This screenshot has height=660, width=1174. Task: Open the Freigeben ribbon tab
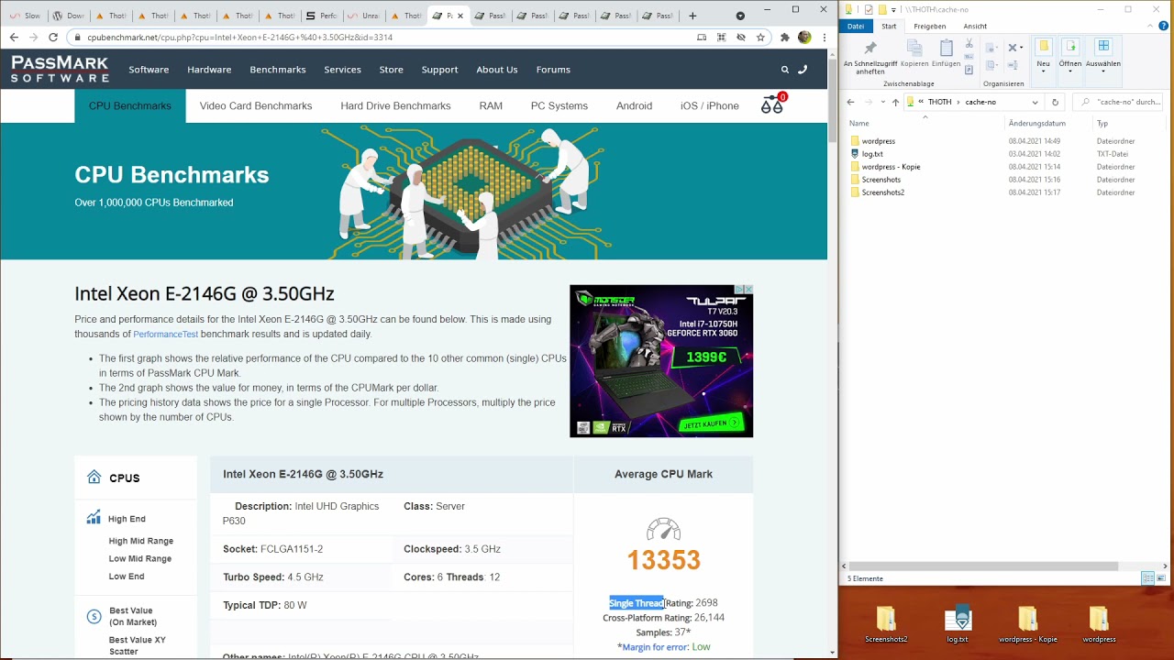click(x=929, y=26)
